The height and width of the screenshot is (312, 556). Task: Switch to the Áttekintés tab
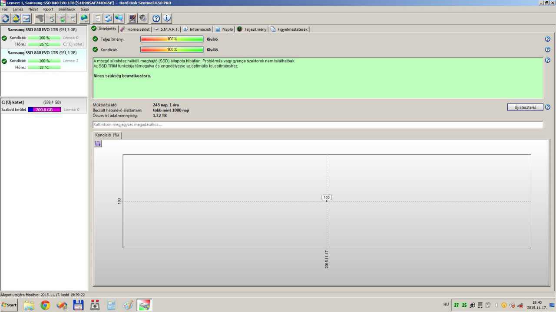[x=104, y=29]
